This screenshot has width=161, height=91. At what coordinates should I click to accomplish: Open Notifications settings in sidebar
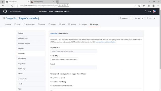31,58
